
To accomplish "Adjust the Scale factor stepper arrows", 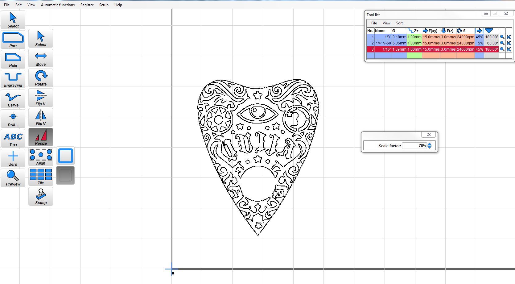I will [430, 146].
